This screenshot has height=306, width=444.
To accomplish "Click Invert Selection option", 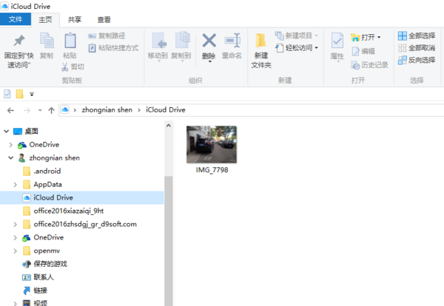I will click(x=417, y=60).
